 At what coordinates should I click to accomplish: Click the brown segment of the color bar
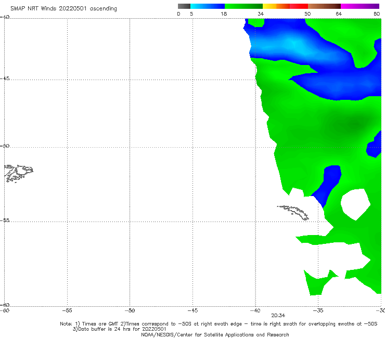(324, 6)
